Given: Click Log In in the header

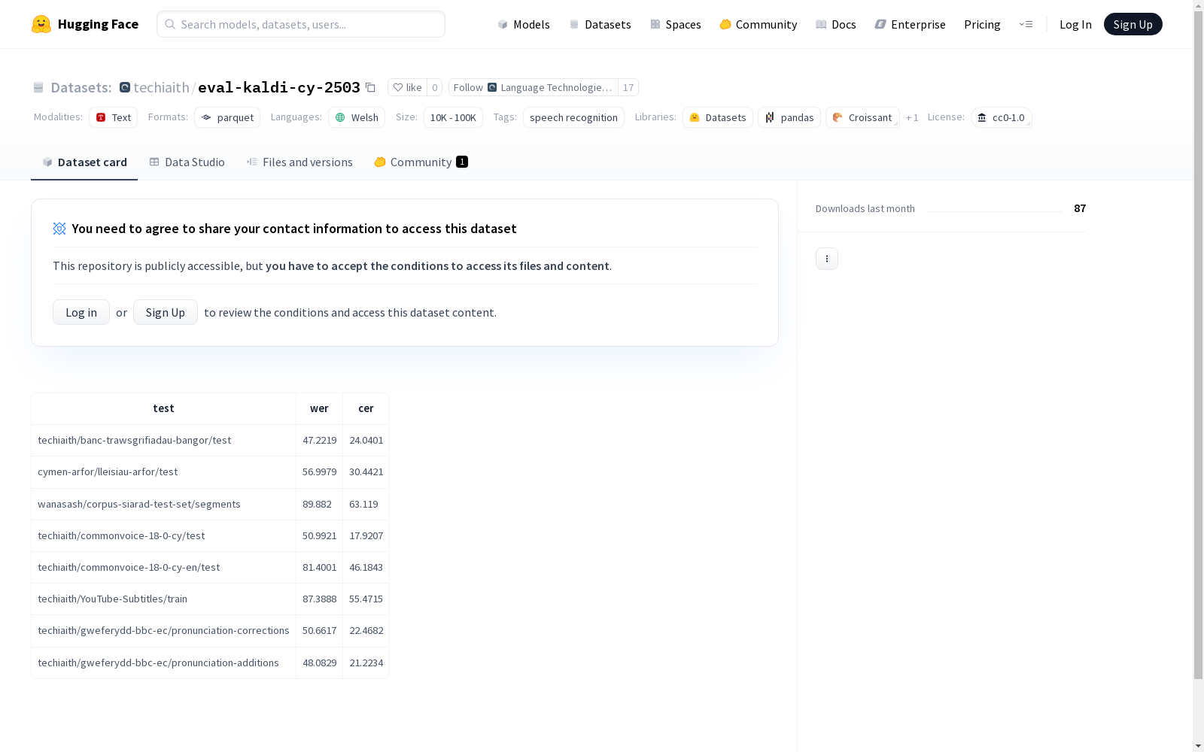Looking at the screenshot, I should click(x=1075, y=24).
